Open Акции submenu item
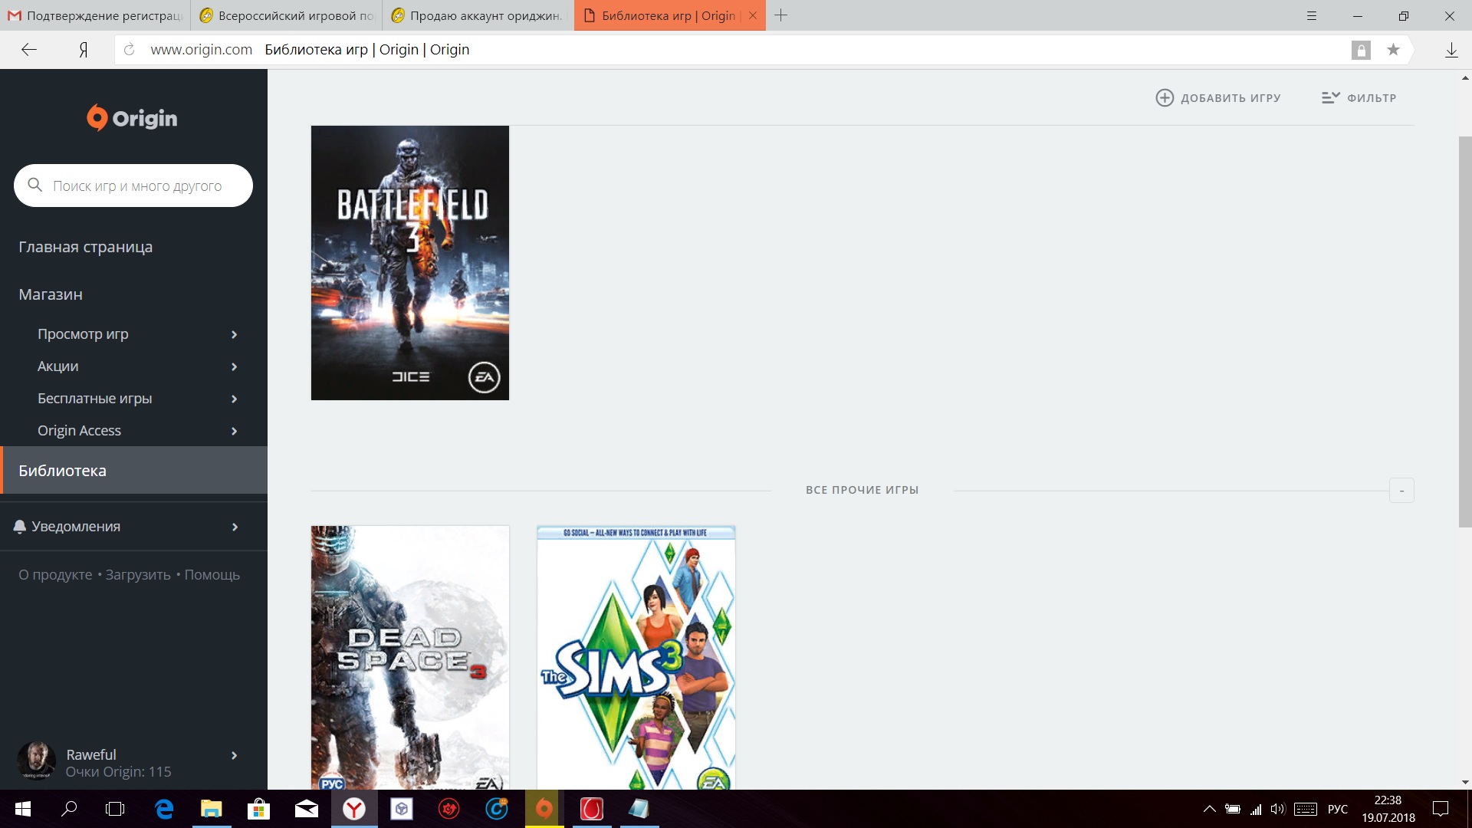 coord(58,366)
